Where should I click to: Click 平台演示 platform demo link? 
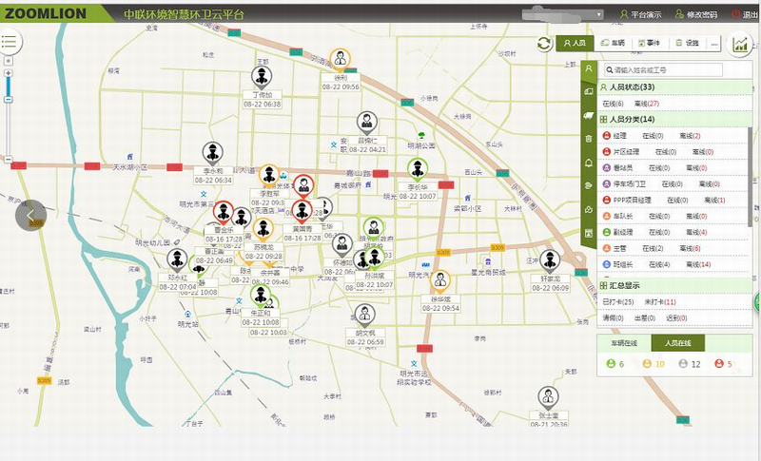tap(640, 14)
